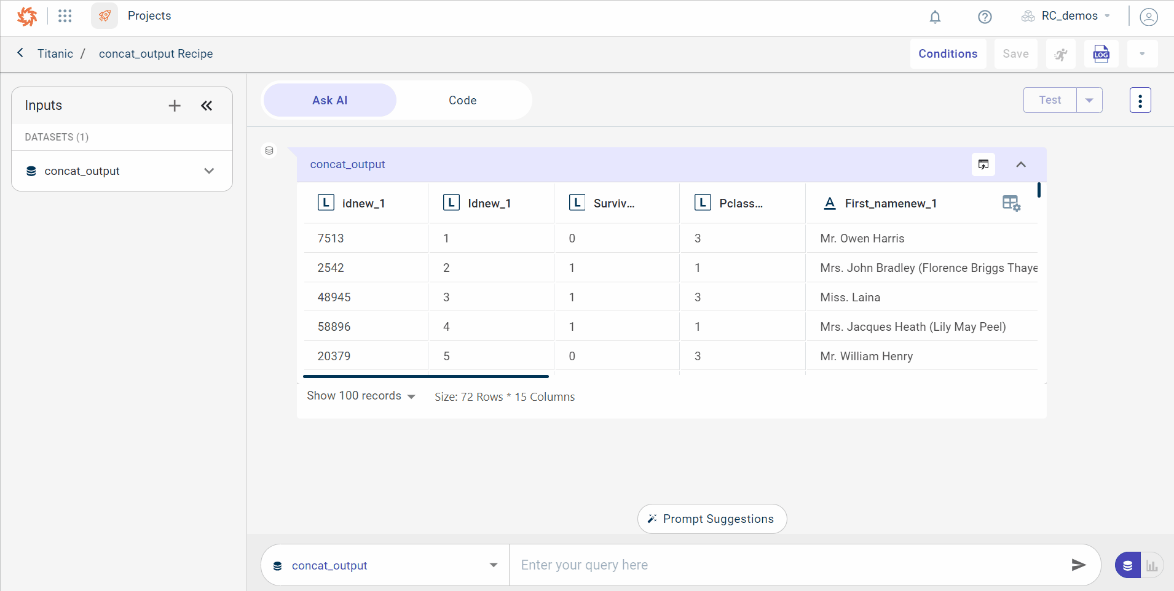Switch to the Code tab
The width and height of the screenshot is (1174, 591).
(x=462, y=100)
